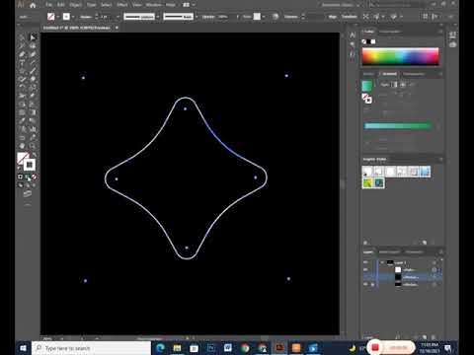
Task: Select the Line Segment tool
Action: 33,62
